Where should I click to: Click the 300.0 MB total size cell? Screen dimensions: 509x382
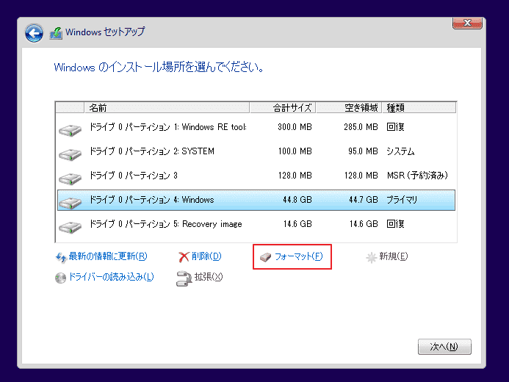click(x=295, y=127)
